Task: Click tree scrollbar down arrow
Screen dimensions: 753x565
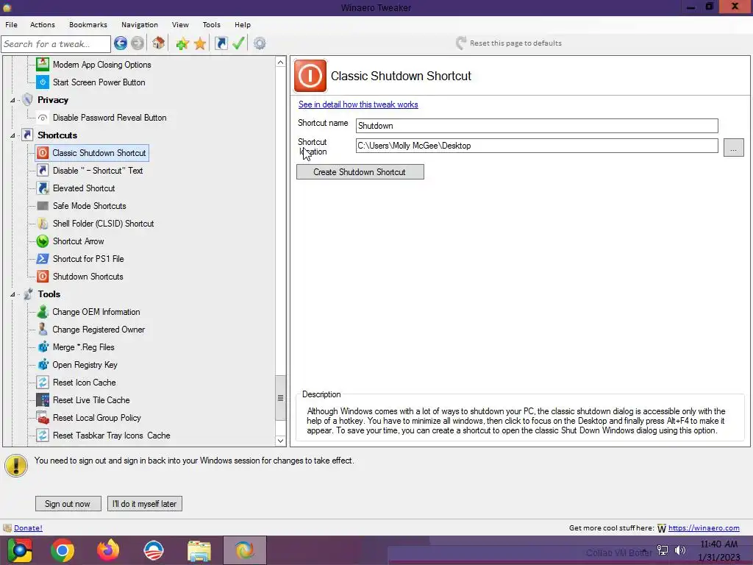Action: [280, 441]
